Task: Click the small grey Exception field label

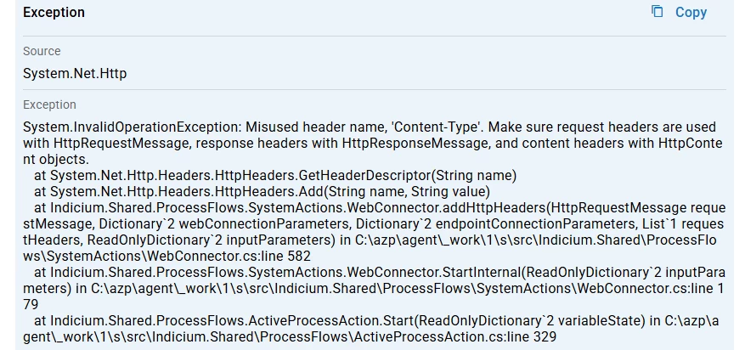Action: tap(49, 104)
